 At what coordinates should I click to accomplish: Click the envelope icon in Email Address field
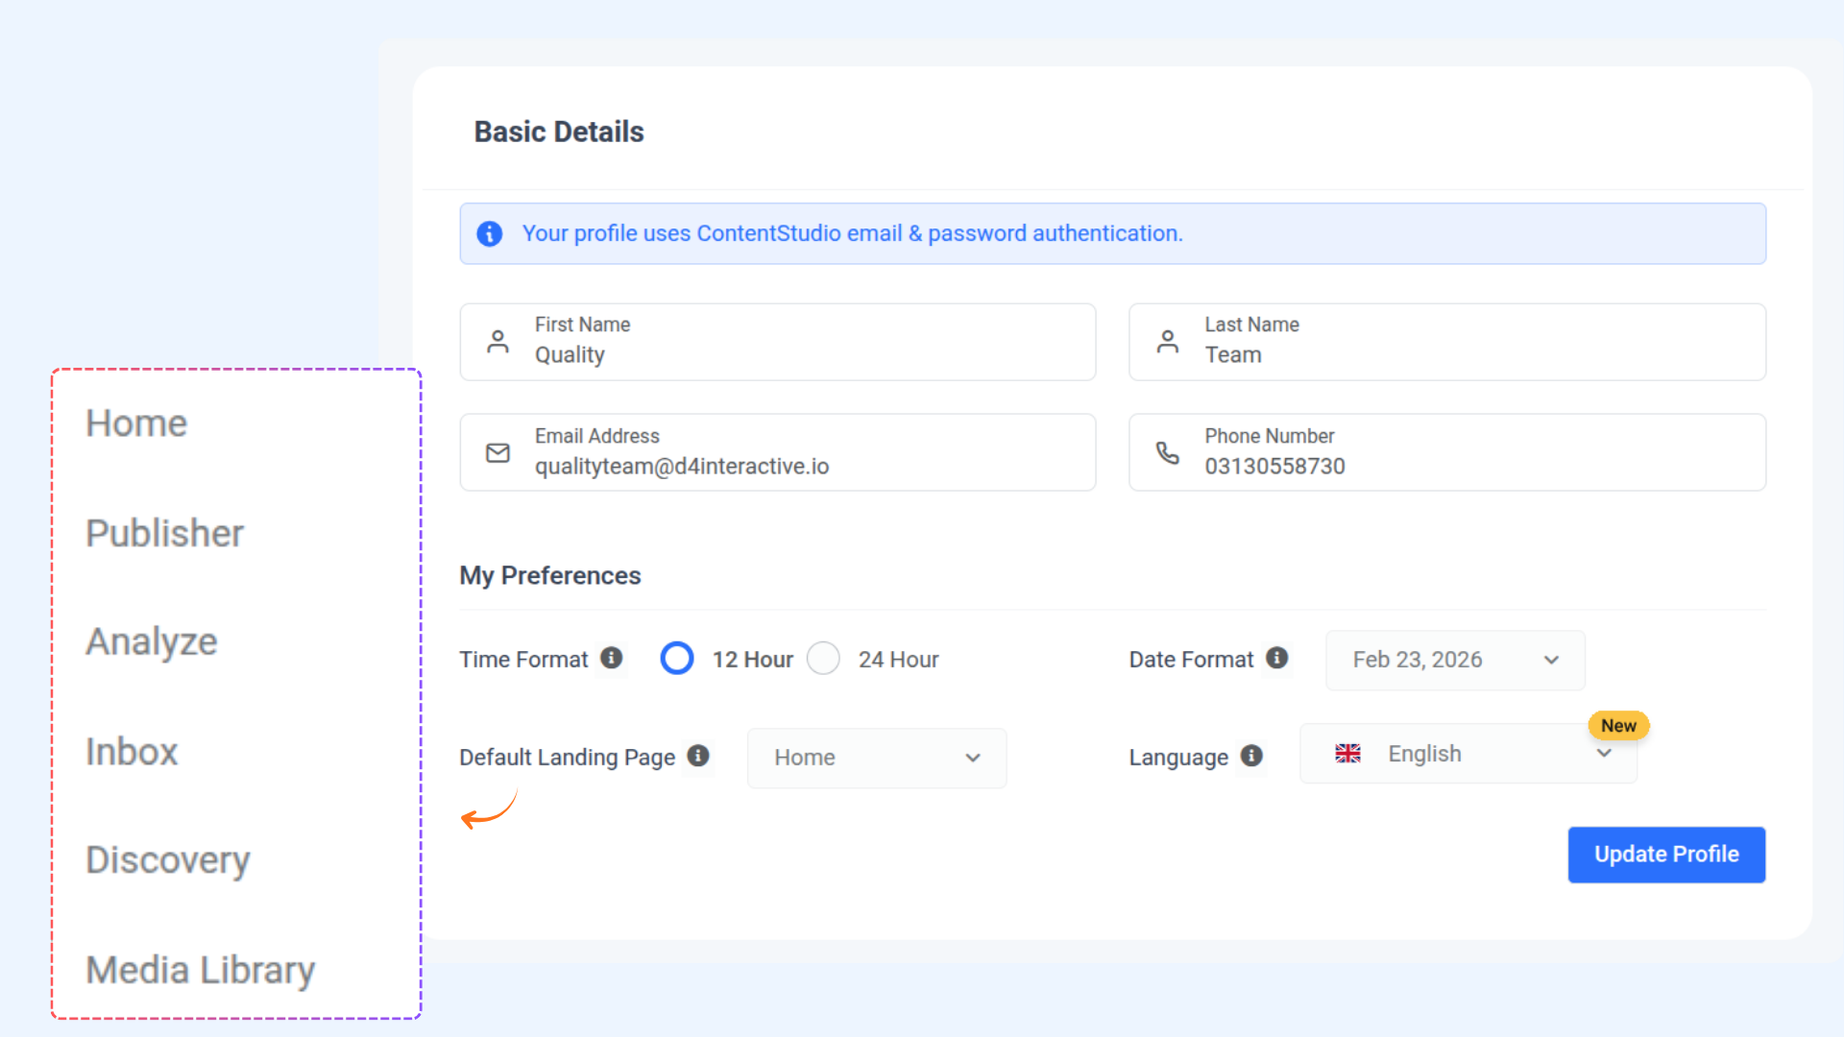click(497, 452)
